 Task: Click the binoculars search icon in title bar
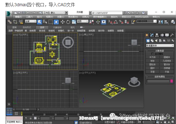point(125,13)
